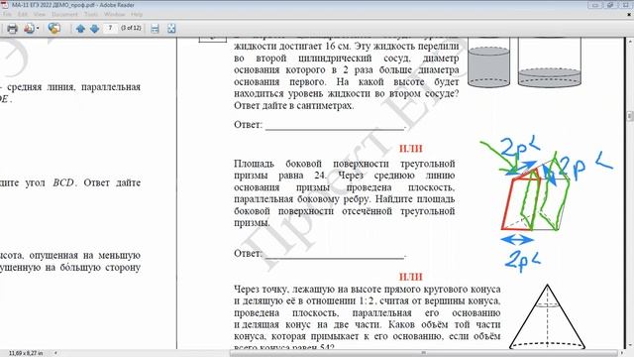This screenshot has height=357, width=634.
Task: Click the text 'средняя линия, параллельная'
Action: [x=73, y=87]
